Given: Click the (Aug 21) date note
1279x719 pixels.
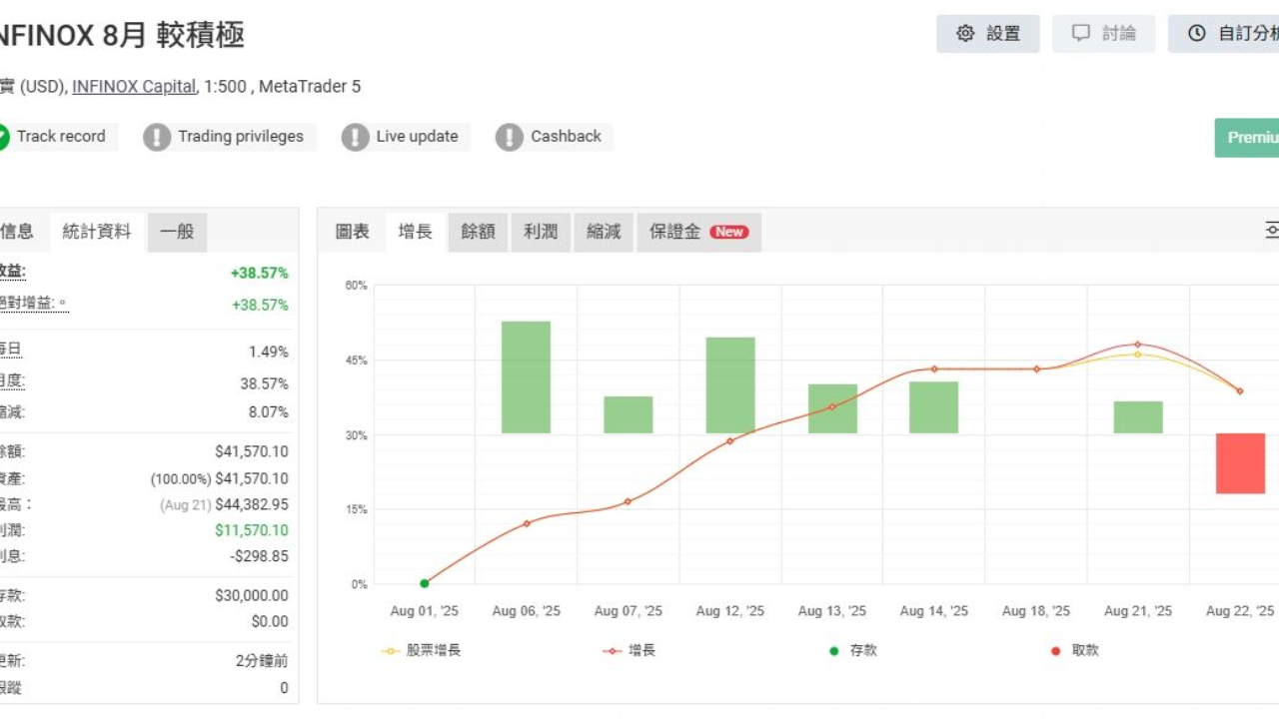Looking at the screenshot, I should 184,505.
